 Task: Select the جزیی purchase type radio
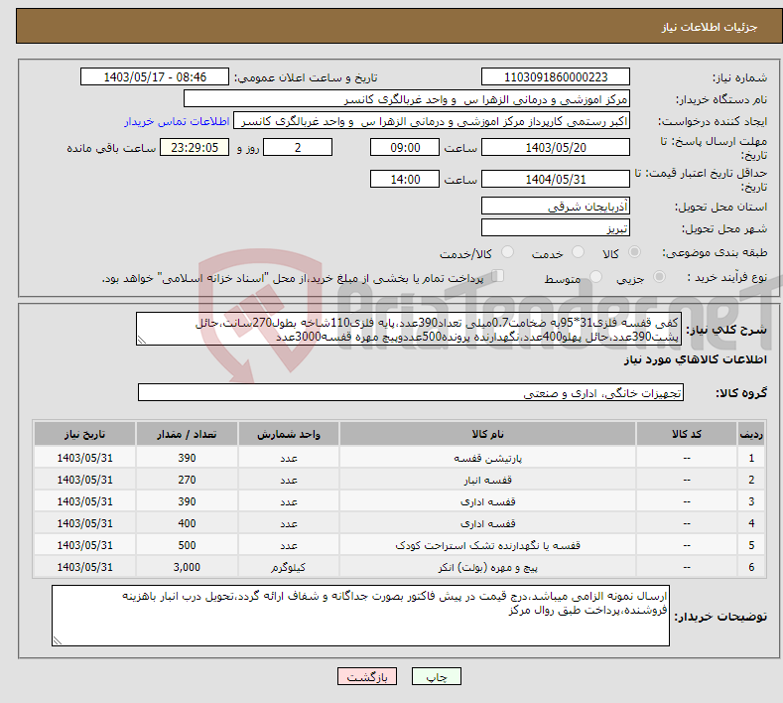(x=659, y=276)
